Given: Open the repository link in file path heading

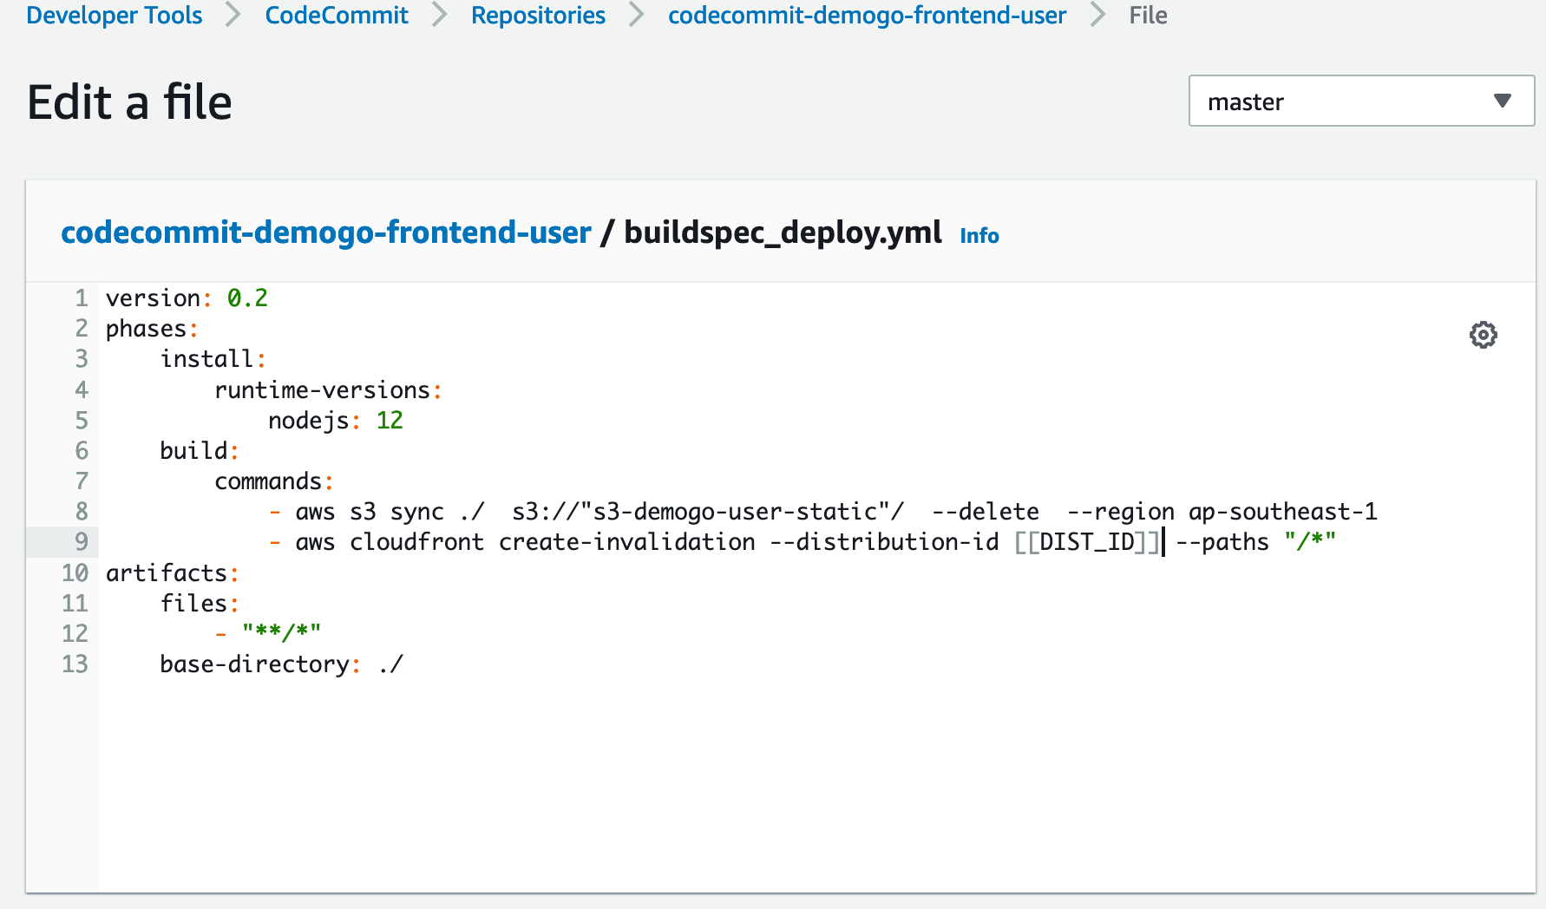Looking at the screenshot, I should (x=326, y=232).
